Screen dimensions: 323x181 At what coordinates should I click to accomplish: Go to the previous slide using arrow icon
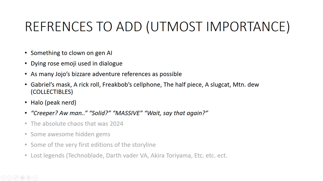pyautogui.click(x=3, y=178)
